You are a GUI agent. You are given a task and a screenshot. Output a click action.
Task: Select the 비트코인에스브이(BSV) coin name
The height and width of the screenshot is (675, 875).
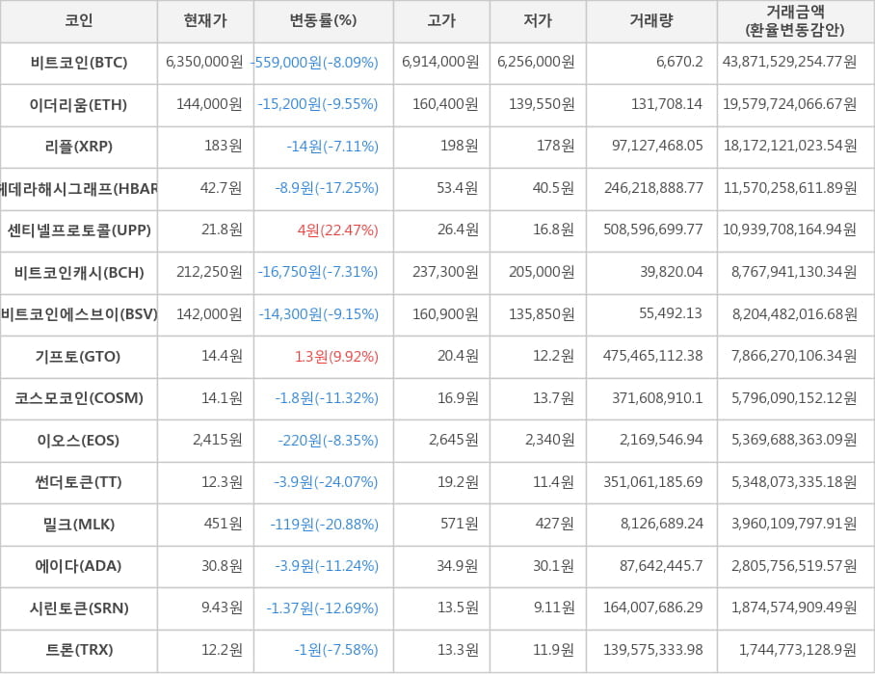coord(79,314)
